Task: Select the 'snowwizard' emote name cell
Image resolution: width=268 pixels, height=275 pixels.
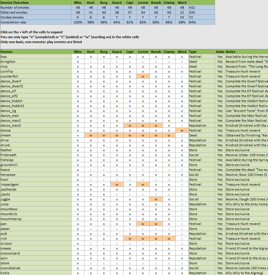Action: [36, 253]
